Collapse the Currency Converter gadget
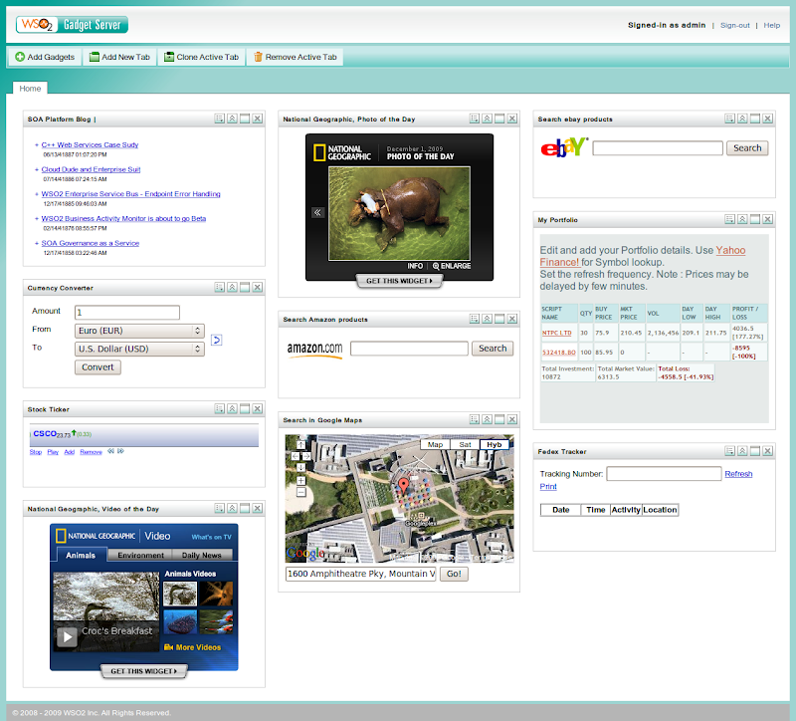 pyautogui.click(x=232, y=287)
